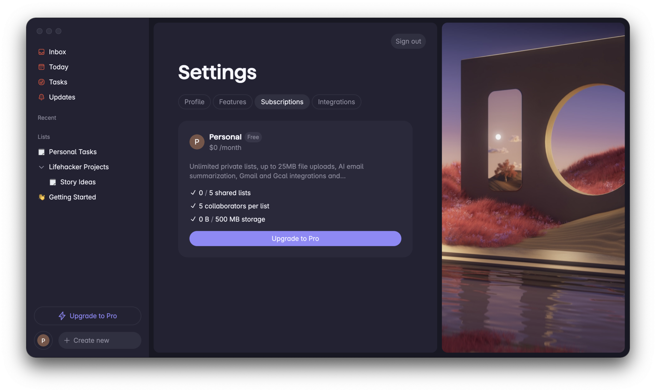Expand the Profile settings tab
The height and width of the screenshot is (392, 656).
(194, 101)
